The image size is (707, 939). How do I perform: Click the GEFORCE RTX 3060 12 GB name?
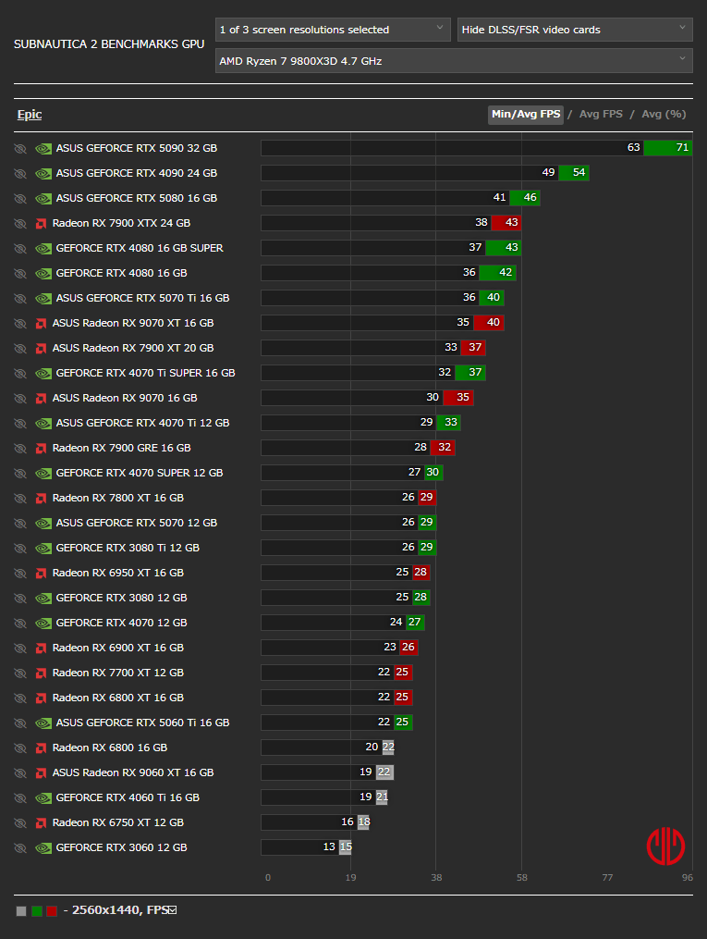pos(121,848)
